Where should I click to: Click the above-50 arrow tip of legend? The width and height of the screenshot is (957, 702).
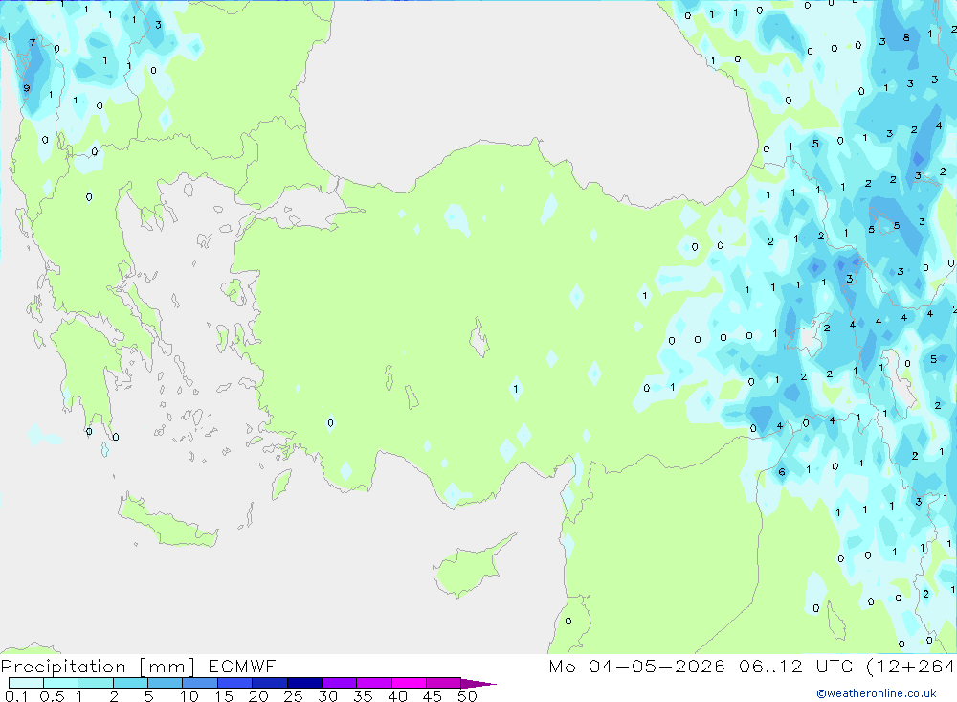tap(478, 684)
